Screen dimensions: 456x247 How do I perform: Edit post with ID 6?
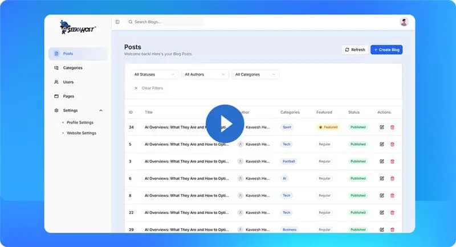(382, 179)
